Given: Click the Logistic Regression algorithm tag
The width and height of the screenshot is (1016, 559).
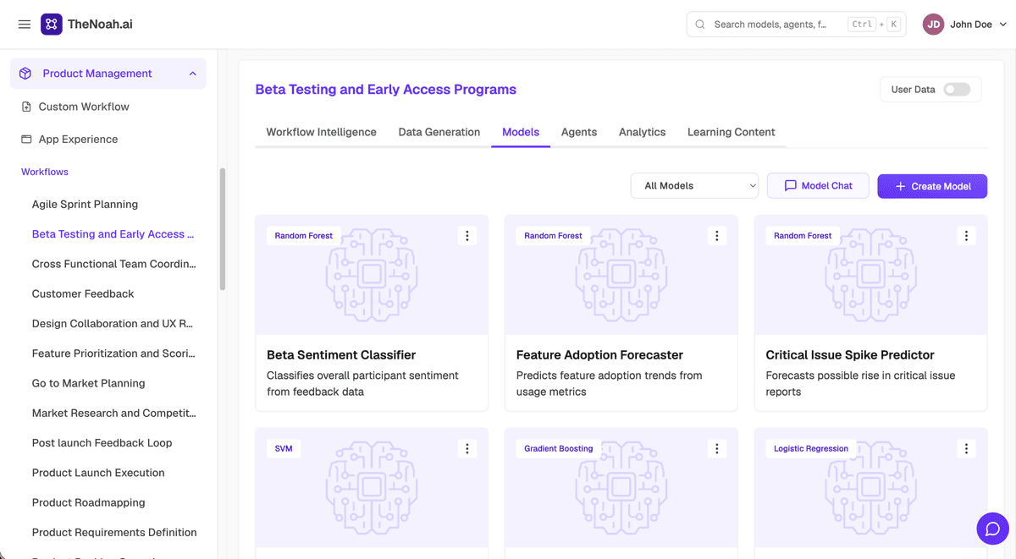Looking at the screenshot, I should point(811,449).
